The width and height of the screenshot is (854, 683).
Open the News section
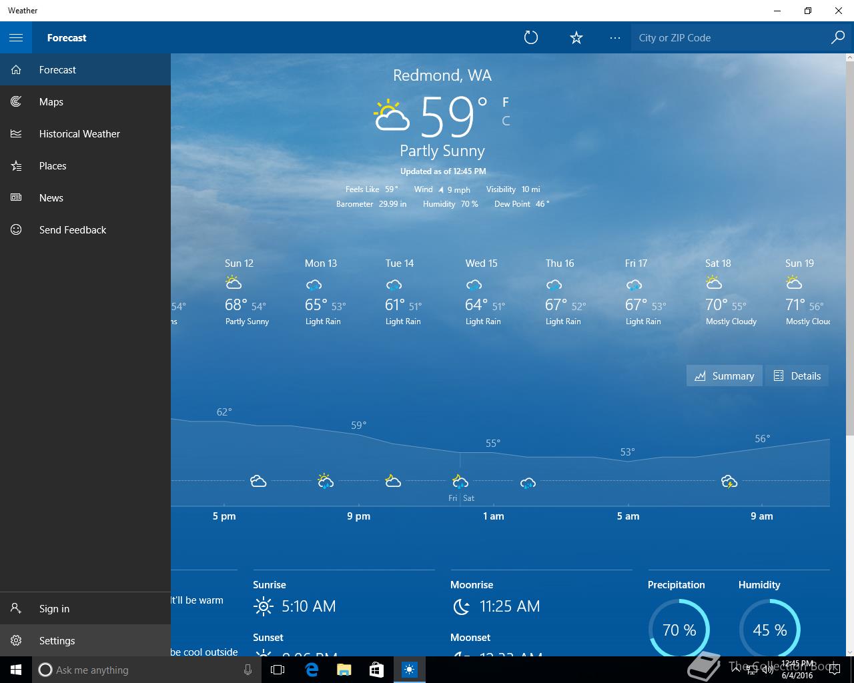[x=85, y=197]
